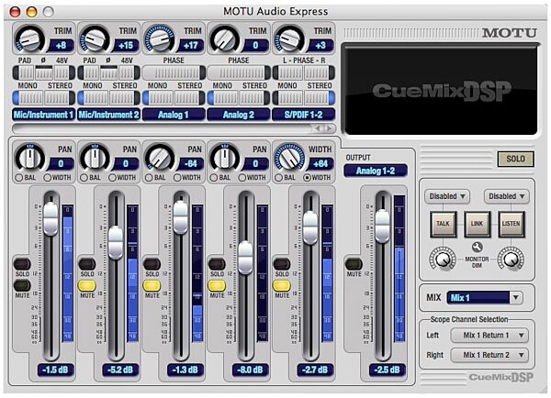Click the Mic/Instrument 2 fader handle

(x=116, y=243)
